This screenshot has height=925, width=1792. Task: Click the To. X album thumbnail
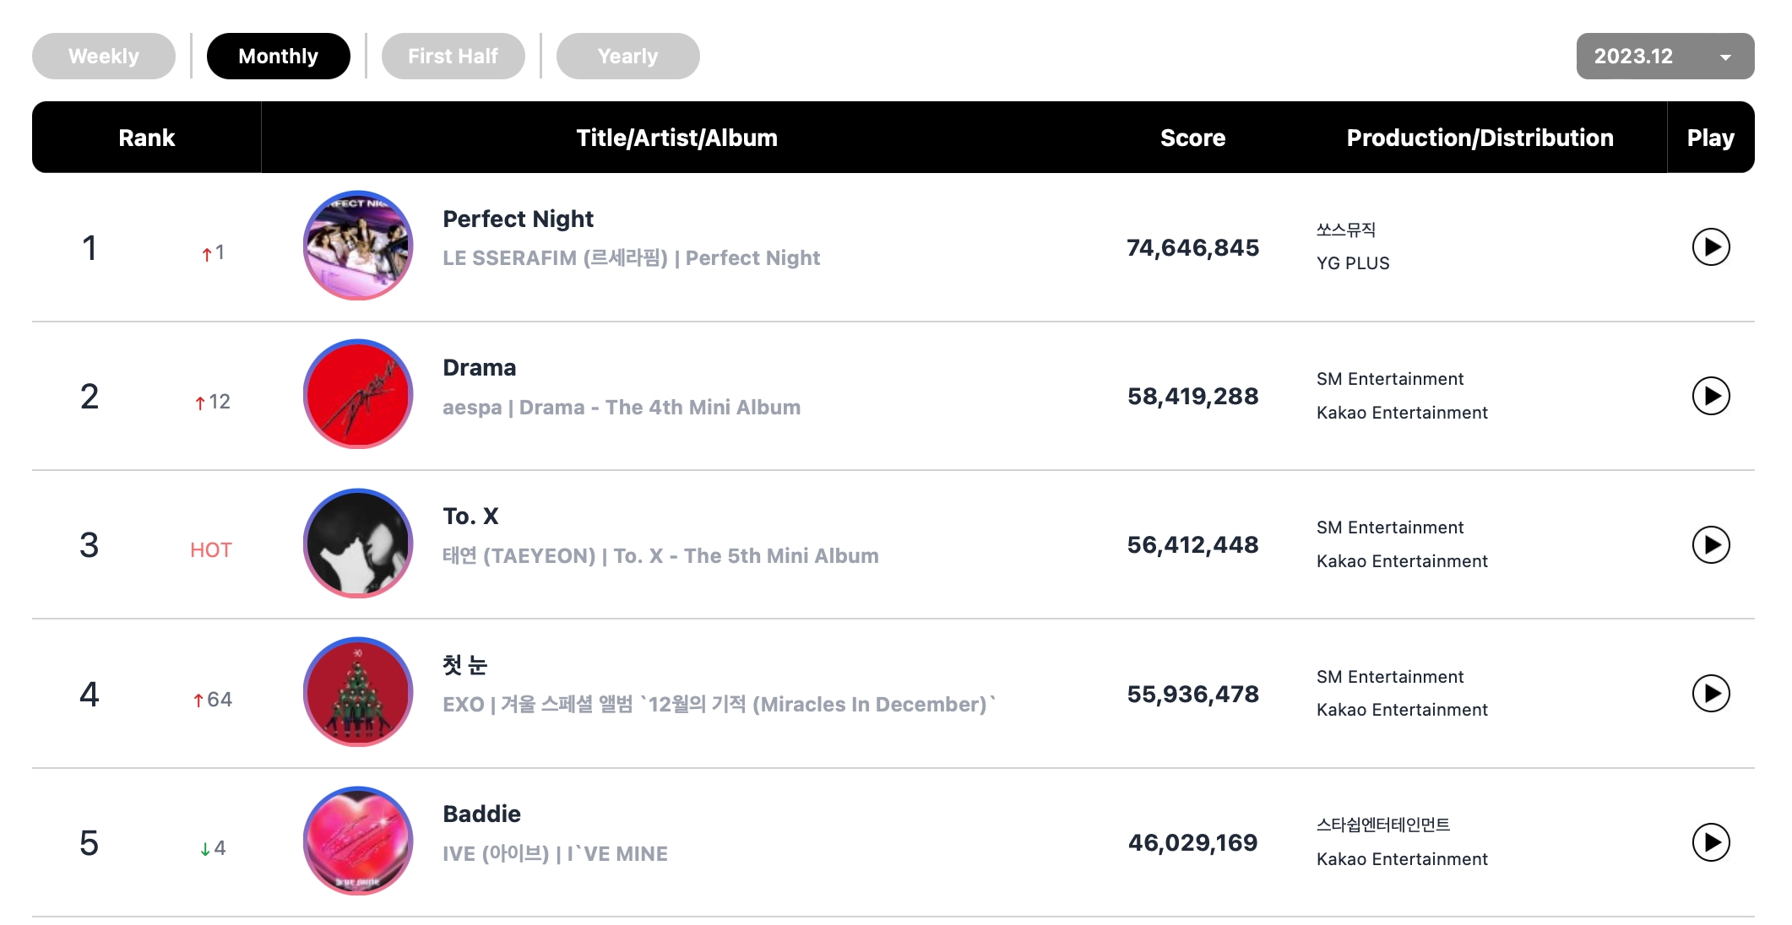[358, 544]
